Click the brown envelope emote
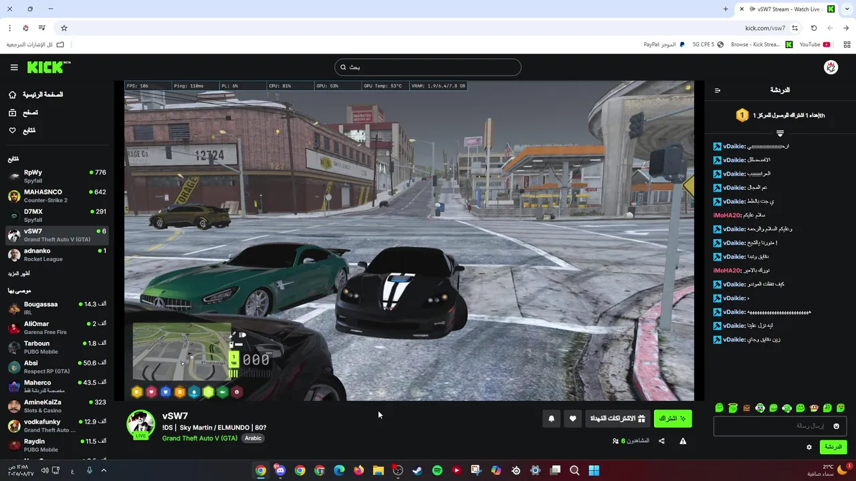 746,408
